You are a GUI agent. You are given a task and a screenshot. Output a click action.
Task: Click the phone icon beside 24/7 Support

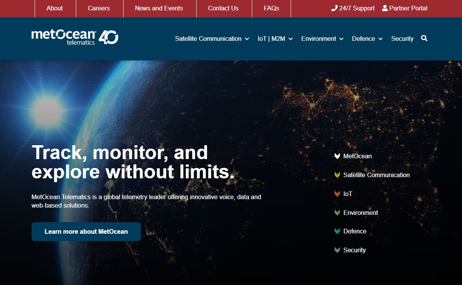click(x=334, y=8)
